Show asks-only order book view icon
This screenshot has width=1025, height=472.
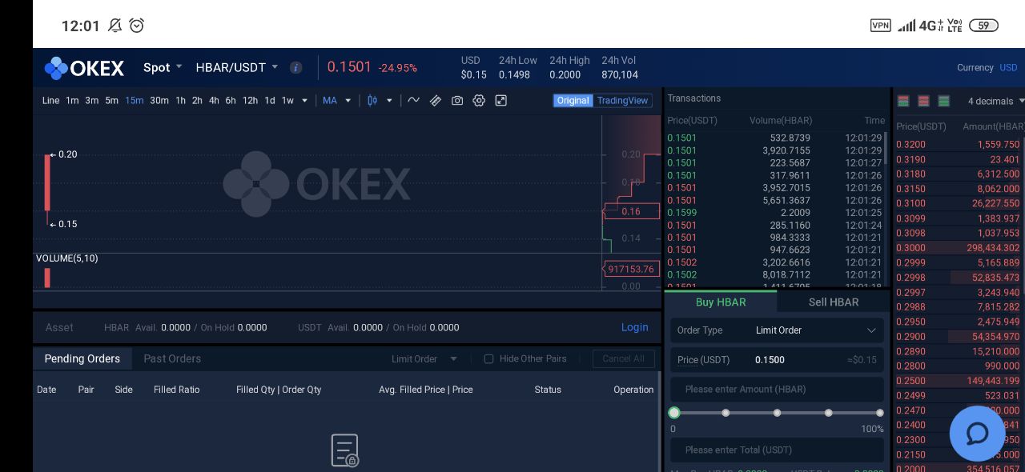[923, 101]
